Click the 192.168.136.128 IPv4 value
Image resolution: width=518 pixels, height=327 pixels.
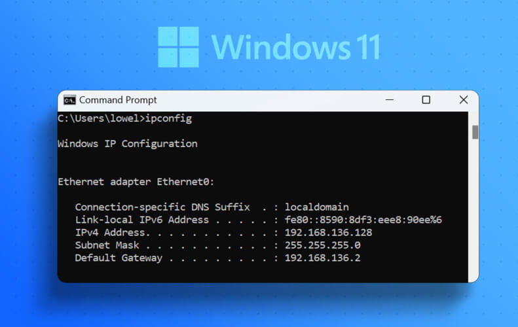click(328, 233)
